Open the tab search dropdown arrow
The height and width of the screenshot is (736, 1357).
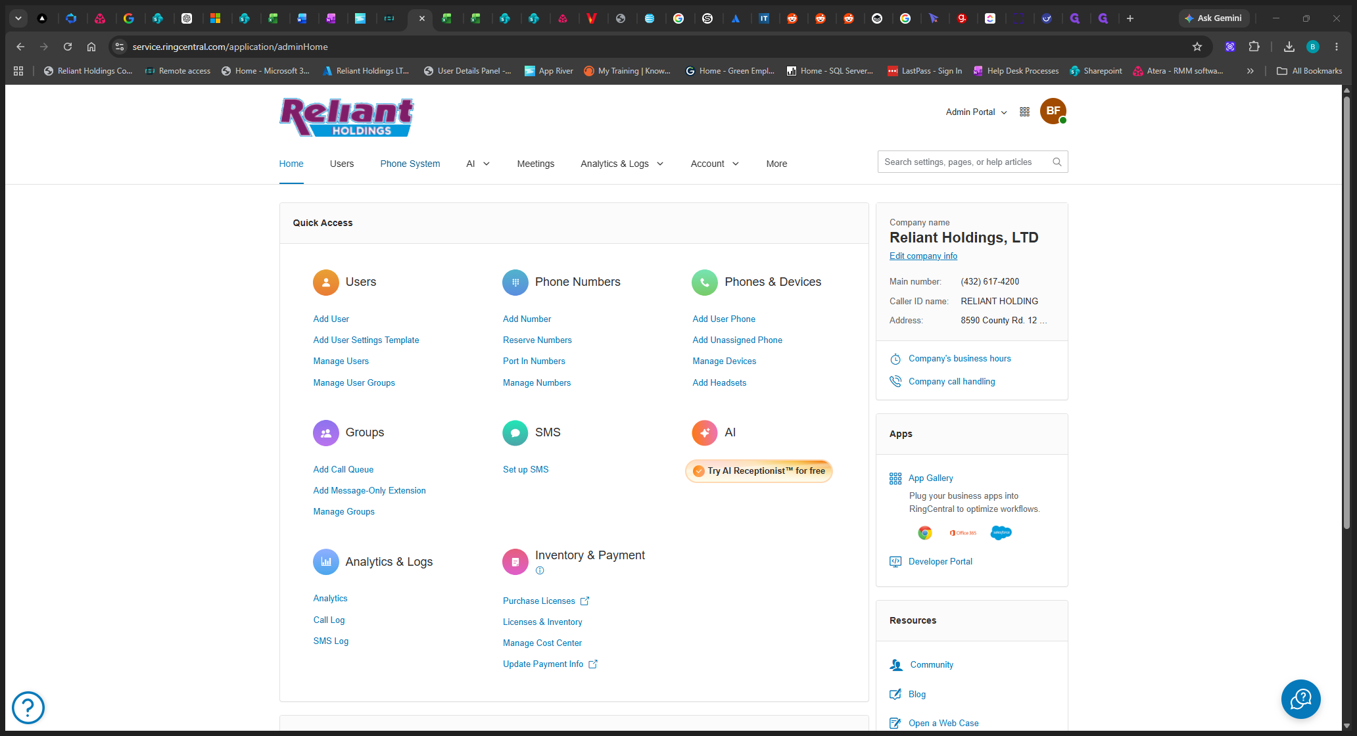pos(18,18)
